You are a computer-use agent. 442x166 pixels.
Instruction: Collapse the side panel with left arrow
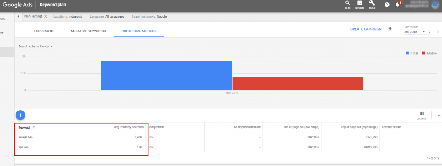click(x=18, y=17)
